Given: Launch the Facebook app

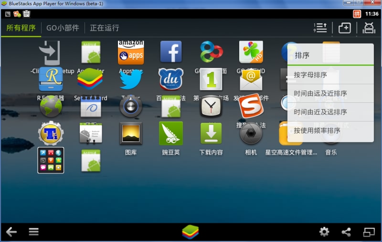Looking at the screenshot, I should [171, 52].
